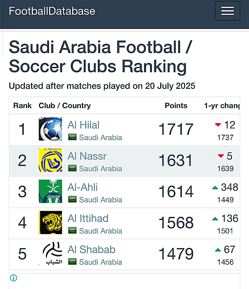Click Saudi Arabia flag under Al Nassr

point(72,168)
